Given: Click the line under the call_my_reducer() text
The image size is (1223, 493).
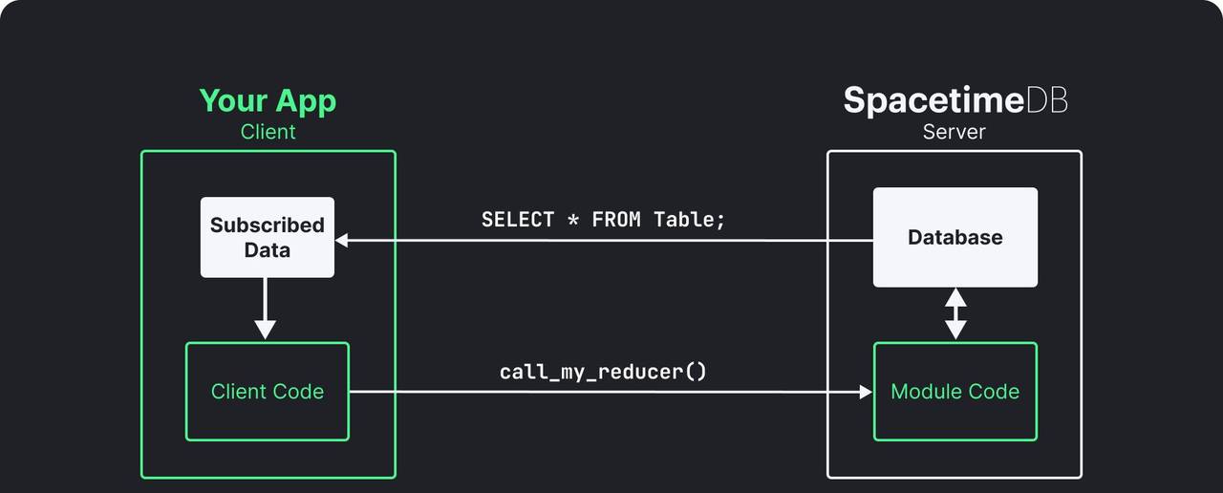Looking at the screenshot, I should 604,392.
